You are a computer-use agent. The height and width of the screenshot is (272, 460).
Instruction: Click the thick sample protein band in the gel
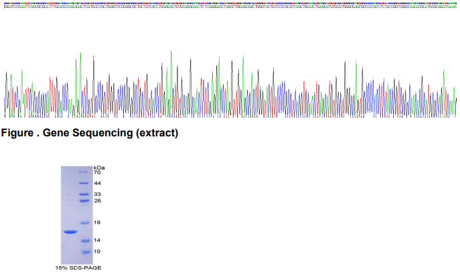(70, 232)
